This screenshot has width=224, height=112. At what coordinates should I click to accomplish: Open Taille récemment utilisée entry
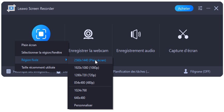pyautogui.click(x=38, y=67)
